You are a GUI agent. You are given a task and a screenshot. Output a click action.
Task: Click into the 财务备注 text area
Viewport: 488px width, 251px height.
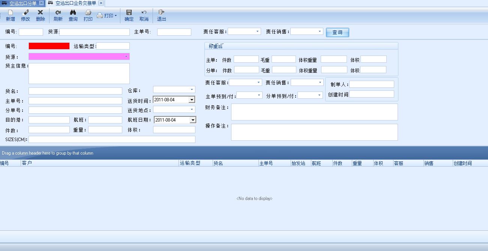point(314,112)
